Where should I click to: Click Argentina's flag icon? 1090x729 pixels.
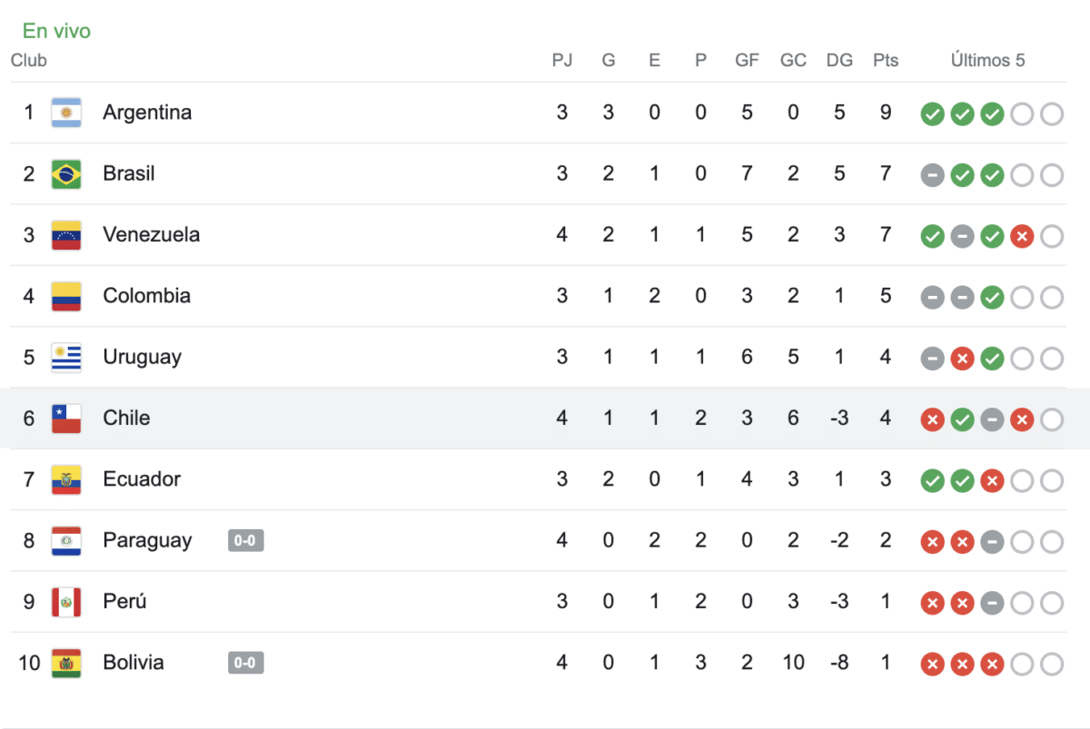(65, 113)
